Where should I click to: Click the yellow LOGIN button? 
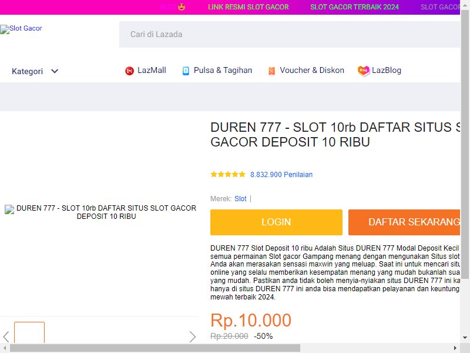pyautogui.click(x=276, y=222)
